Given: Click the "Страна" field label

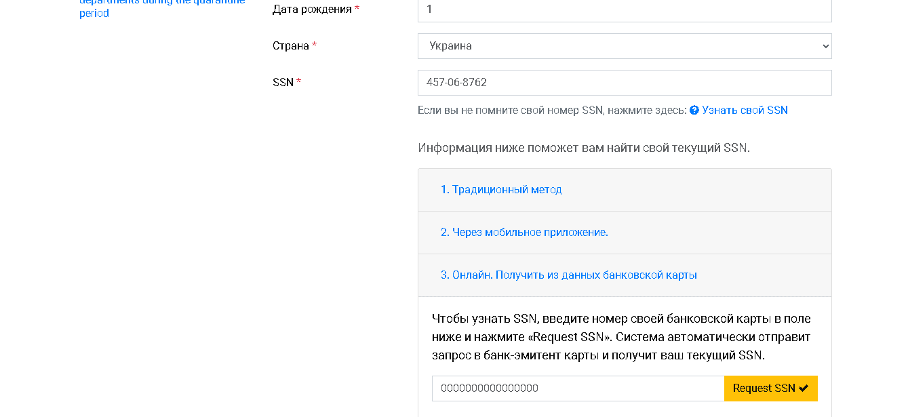Looking at the screenshot, I should coord(291,46).
